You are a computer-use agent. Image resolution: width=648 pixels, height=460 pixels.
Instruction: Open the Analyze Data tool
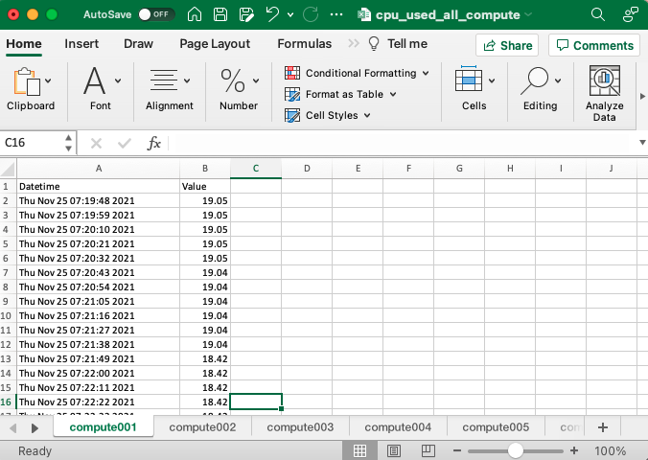point(604,93)
